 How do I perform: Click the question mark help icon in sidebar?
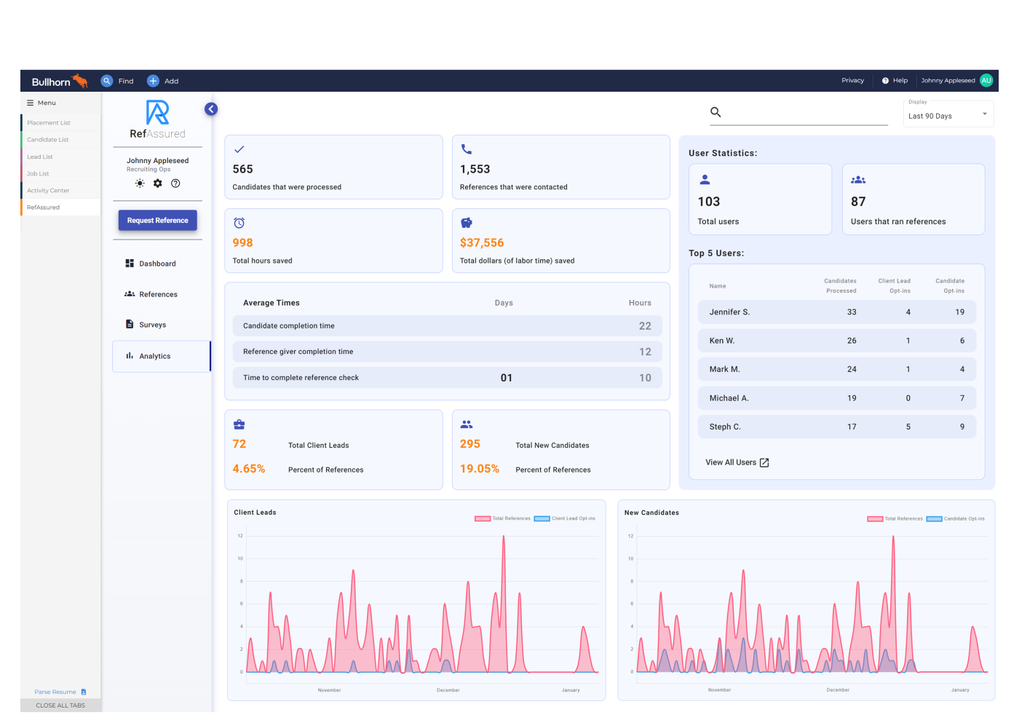[x=175, y=183]
